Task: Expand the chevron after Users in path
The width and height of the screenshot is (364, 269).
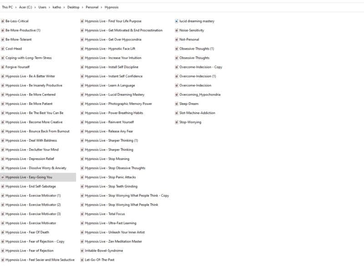Action: tap(49, 7)
